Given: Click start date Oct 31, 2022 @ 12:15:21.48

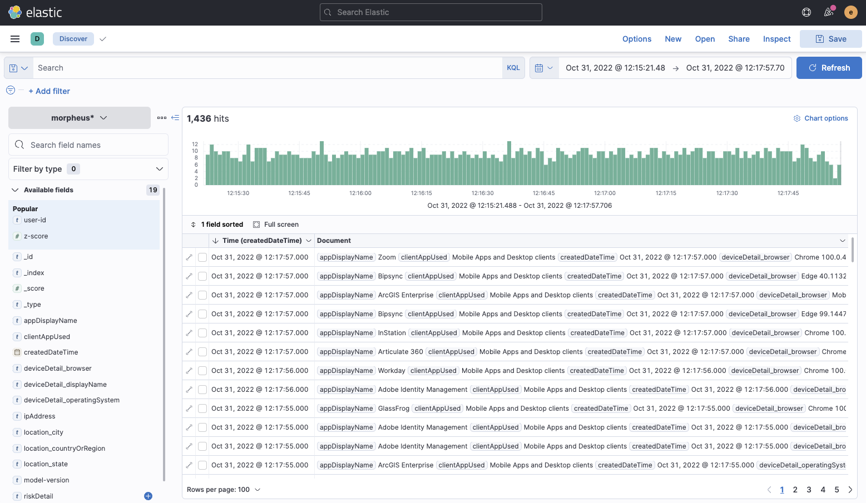Looking at the screenshot, I should pos(615,68).
